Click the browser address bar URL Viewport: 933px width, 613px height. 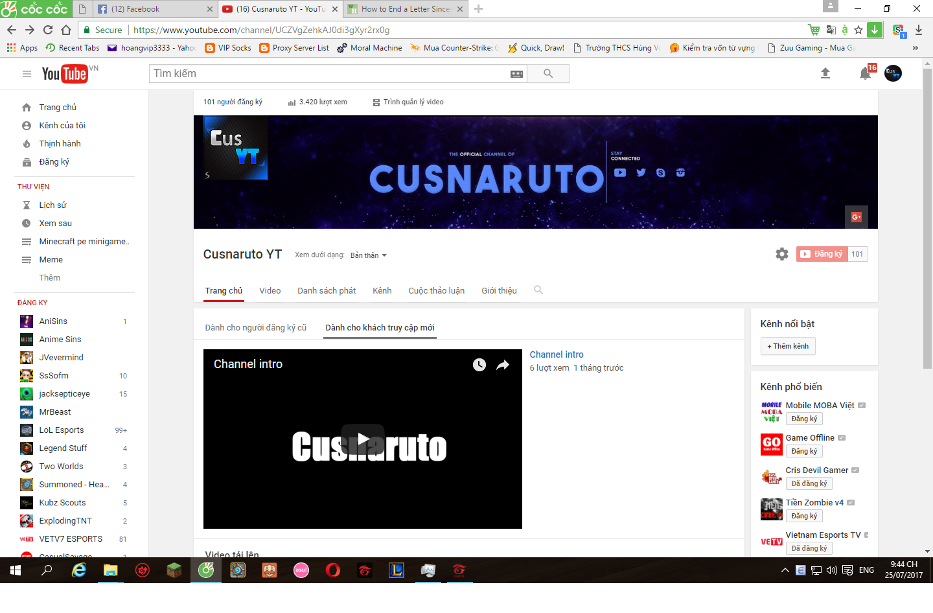tap(261, 30)
